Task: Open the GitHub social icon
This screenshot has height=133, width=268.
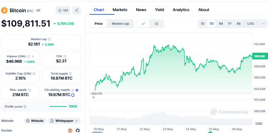Action: (78, 130)
